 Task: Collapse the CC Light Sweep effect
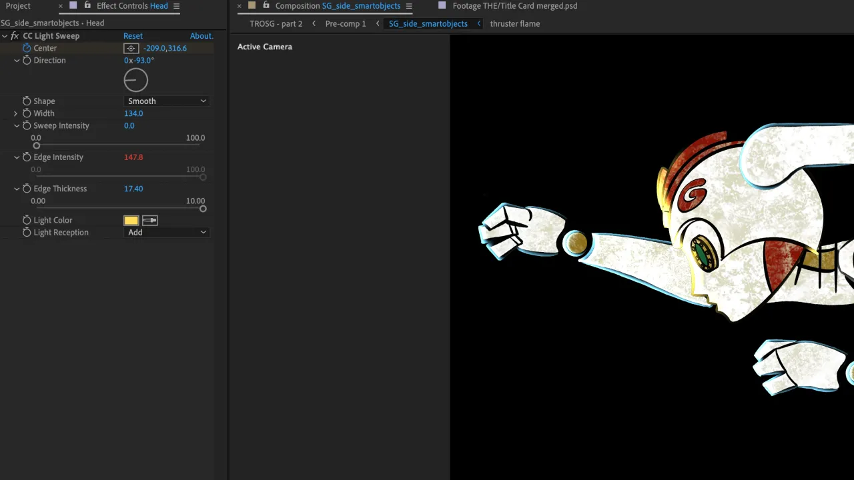[5, 36]
